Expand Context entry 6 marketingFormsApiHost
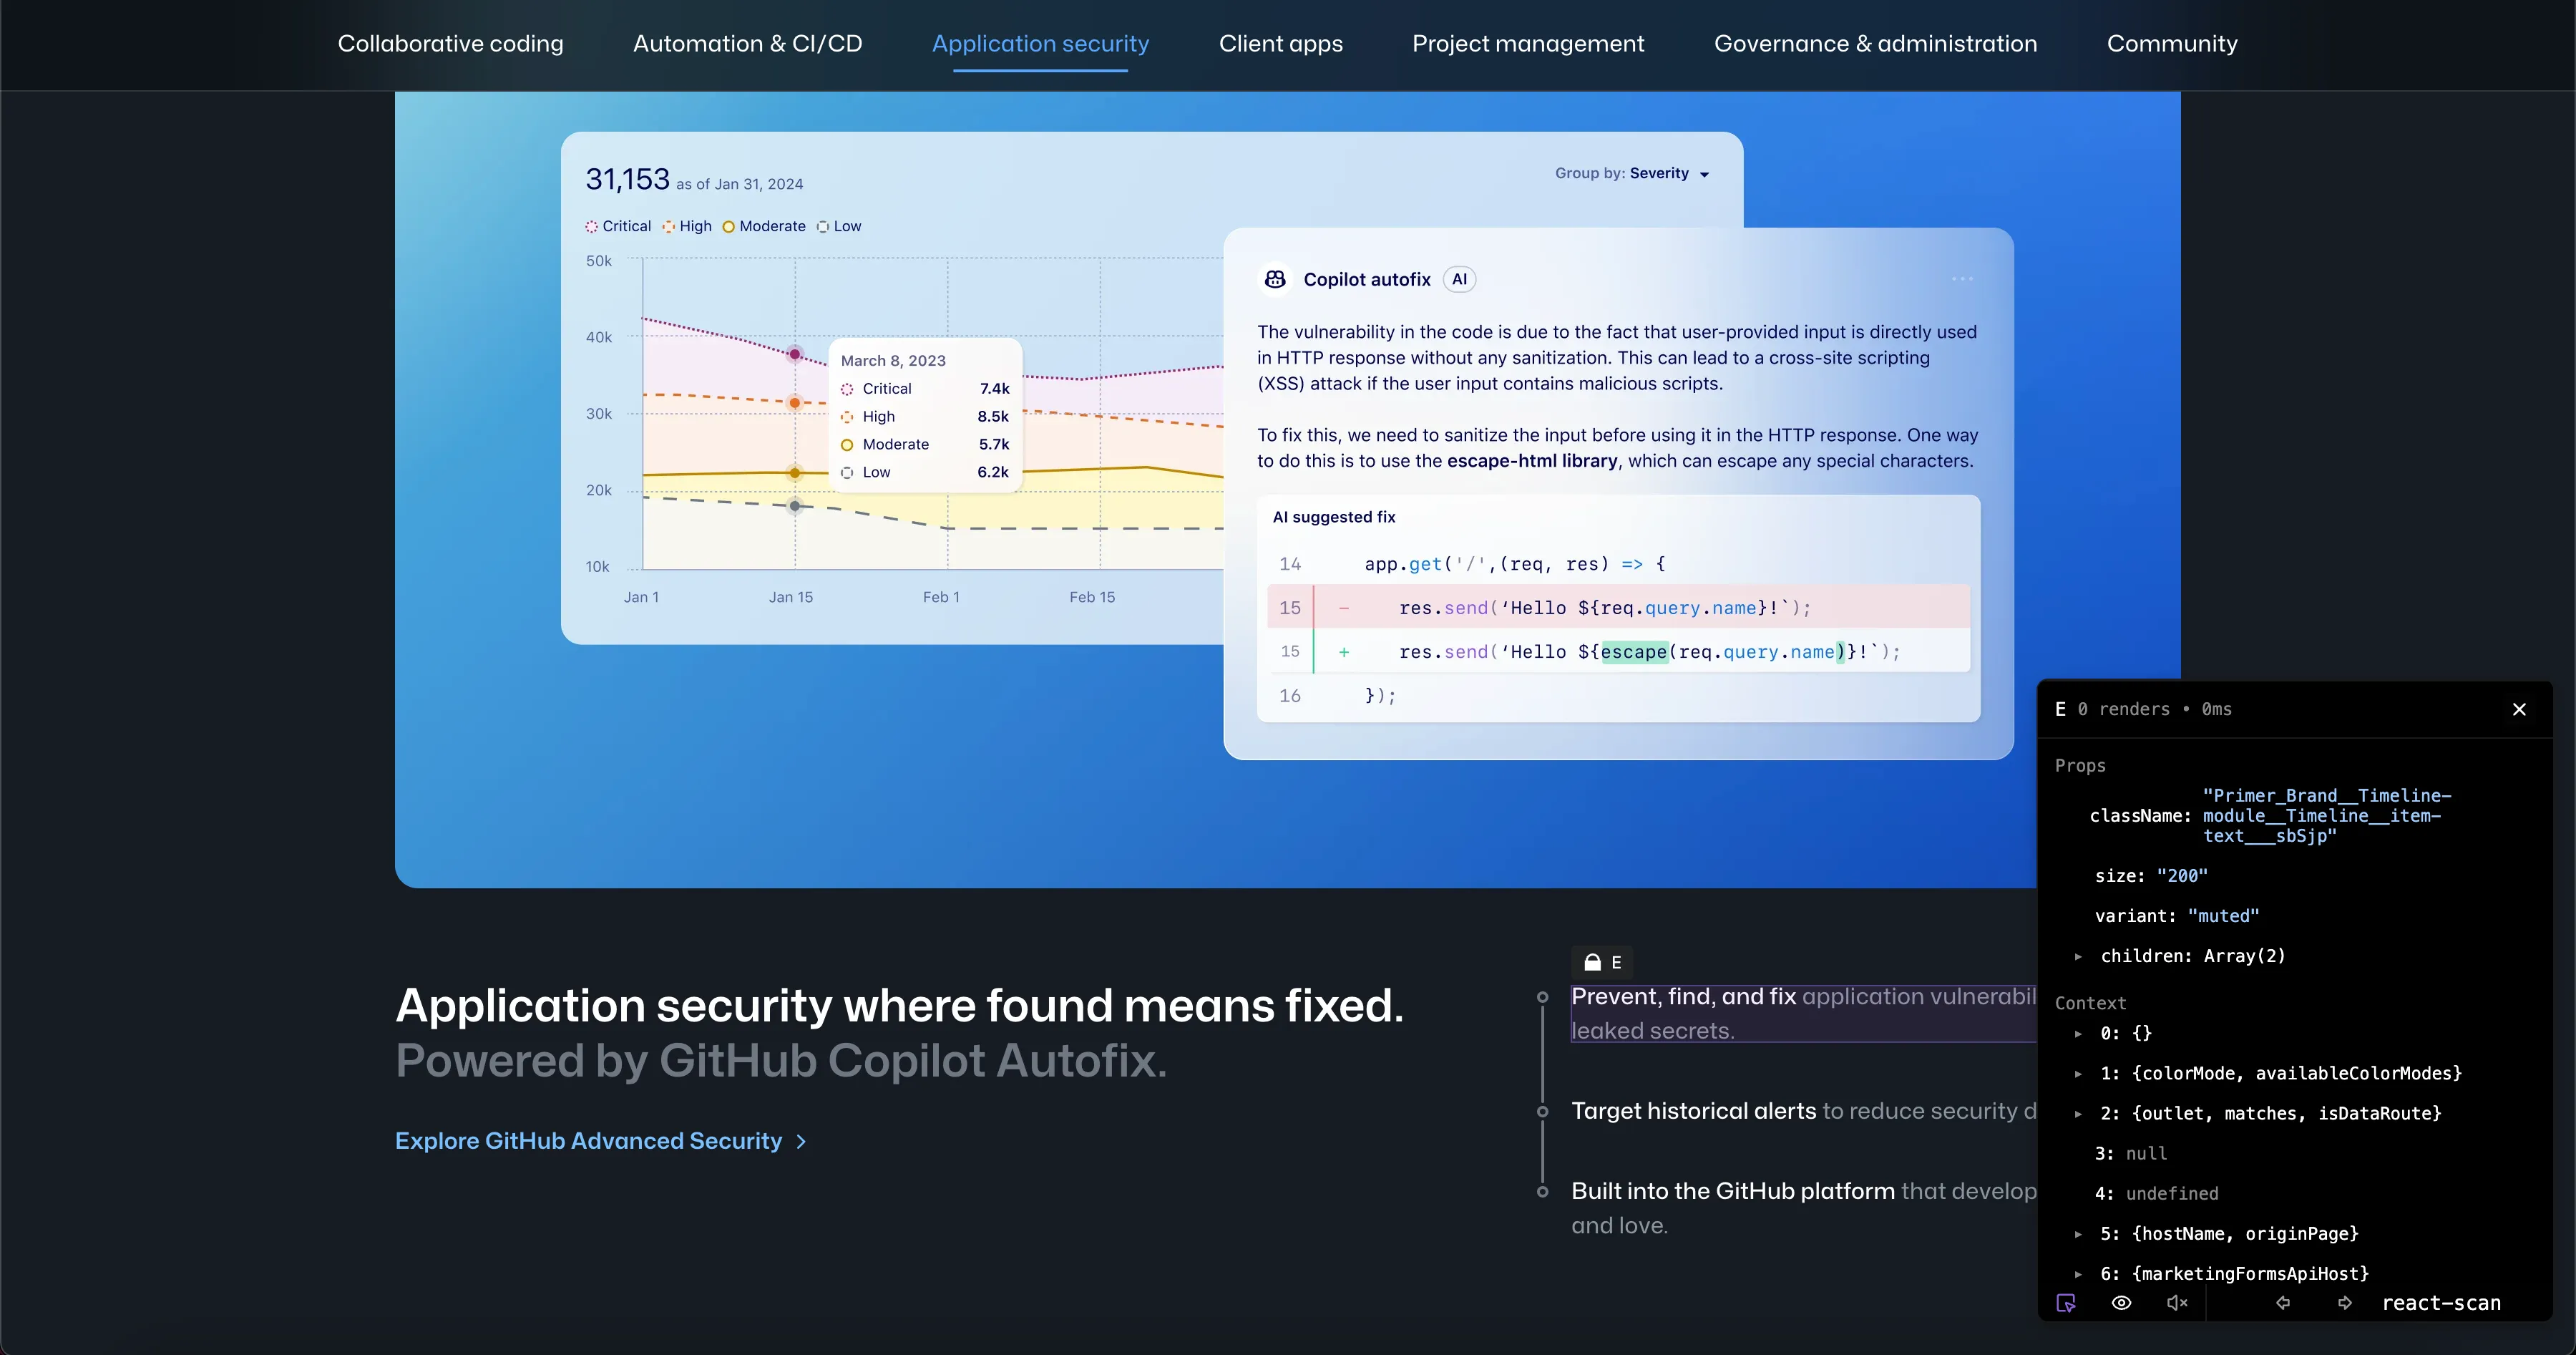The image size is (2576, 1355). [2078, 1274]
